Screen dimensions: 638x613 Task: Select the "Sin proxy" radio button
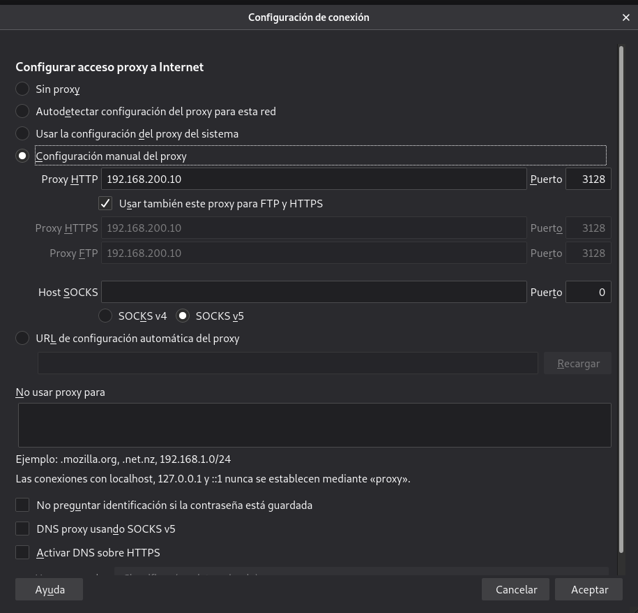point(22,89)
